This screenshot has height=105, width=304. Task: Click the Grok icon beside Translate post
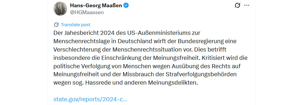point(56,25)
